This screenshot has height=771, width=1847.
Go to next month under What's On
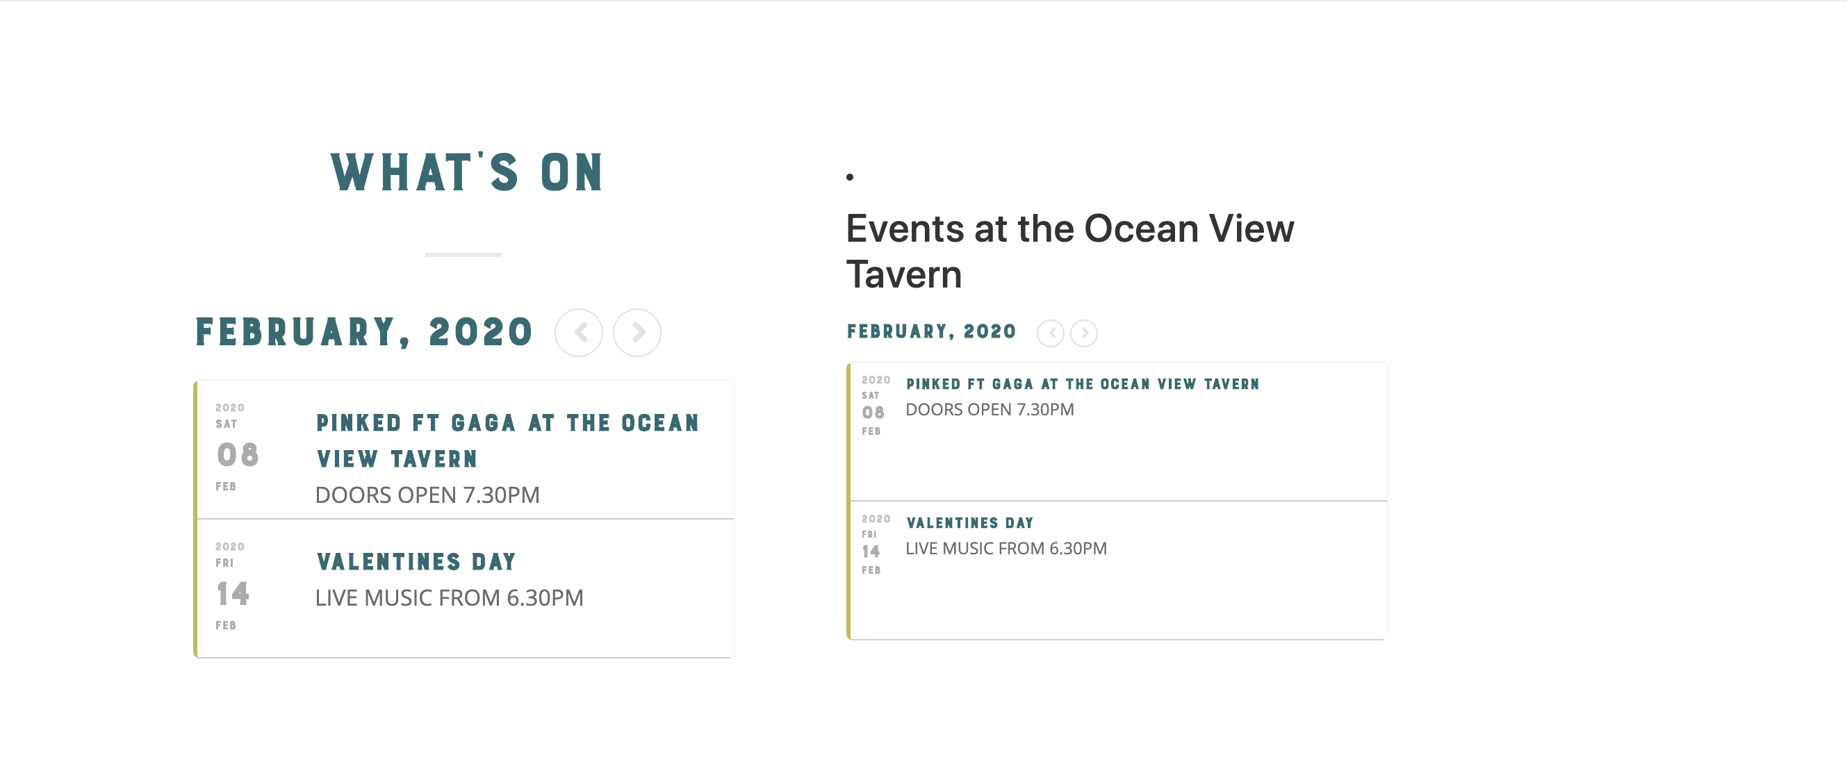pyautogui.click(x=637, y=333)
